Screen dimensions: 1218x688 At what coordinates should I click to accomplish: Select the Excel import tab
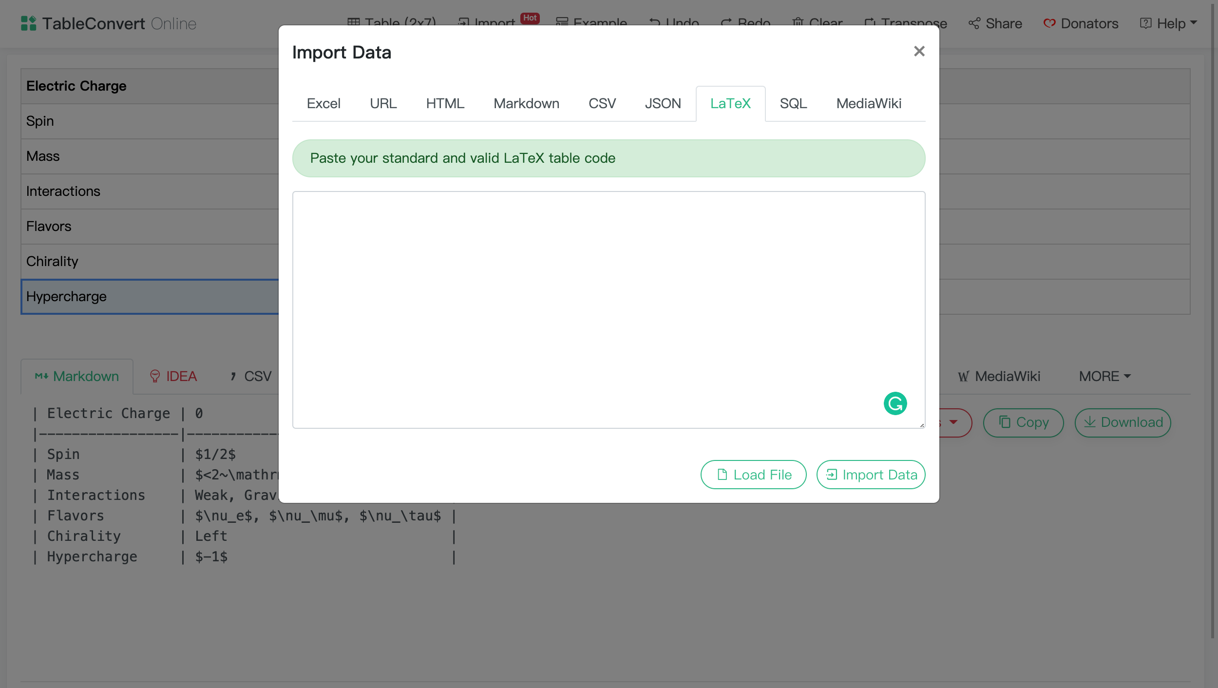point(324,103)
